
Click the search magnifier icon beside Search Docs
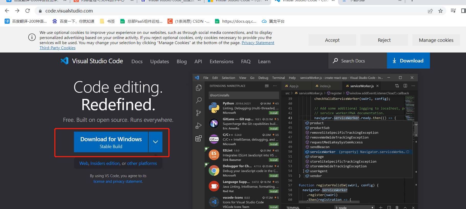tap(335, 61)
